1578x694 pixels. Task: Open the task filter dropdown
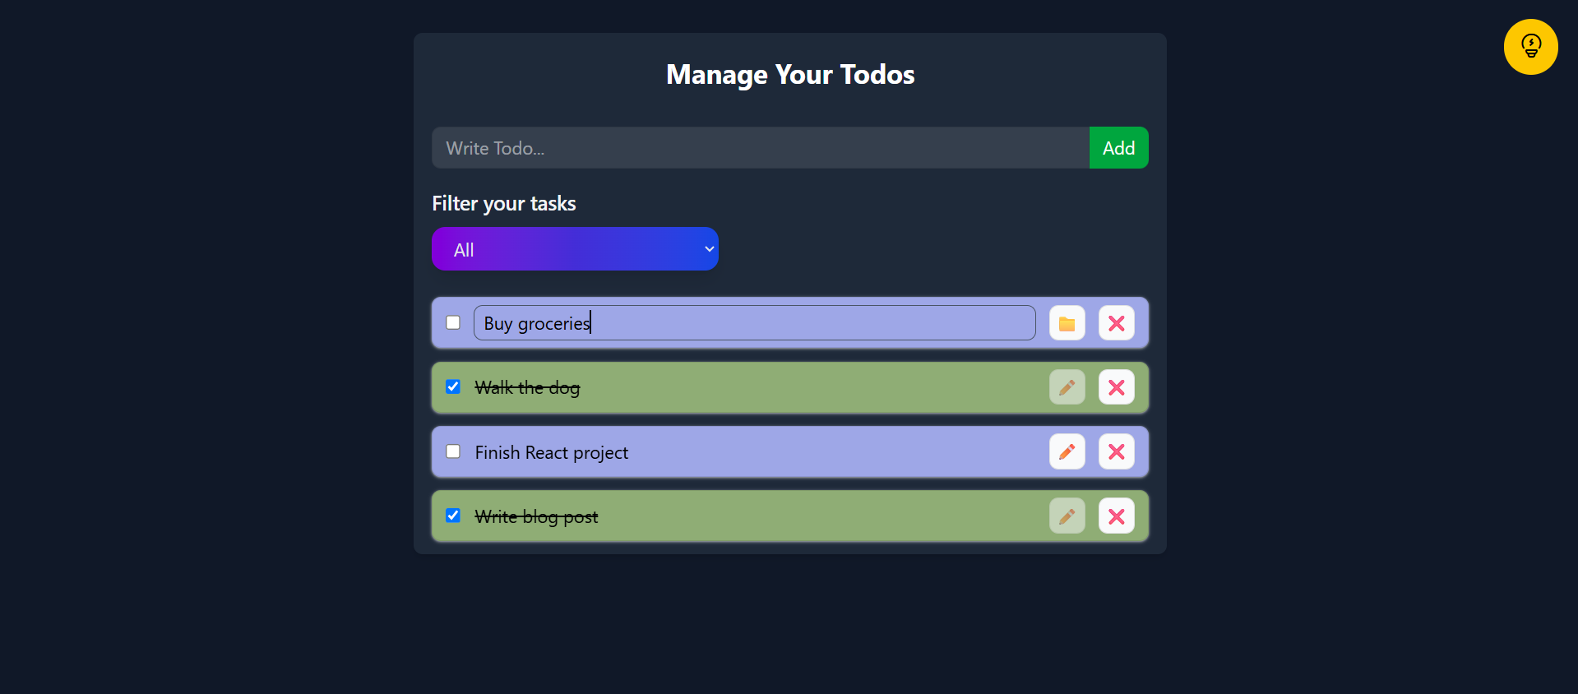point(574,248)
